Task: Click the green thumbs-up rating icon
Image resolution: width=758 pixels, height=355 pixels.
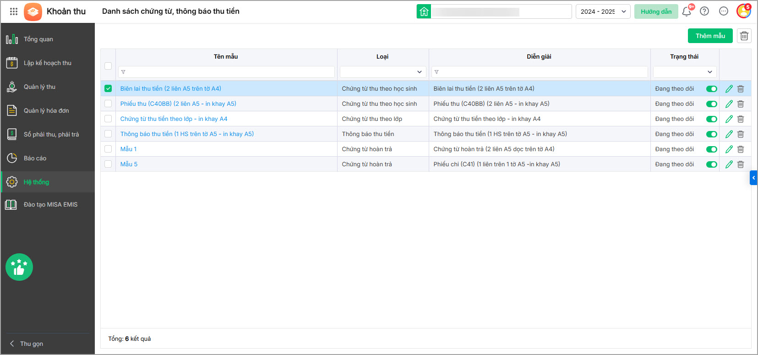Action: point(19,267)
